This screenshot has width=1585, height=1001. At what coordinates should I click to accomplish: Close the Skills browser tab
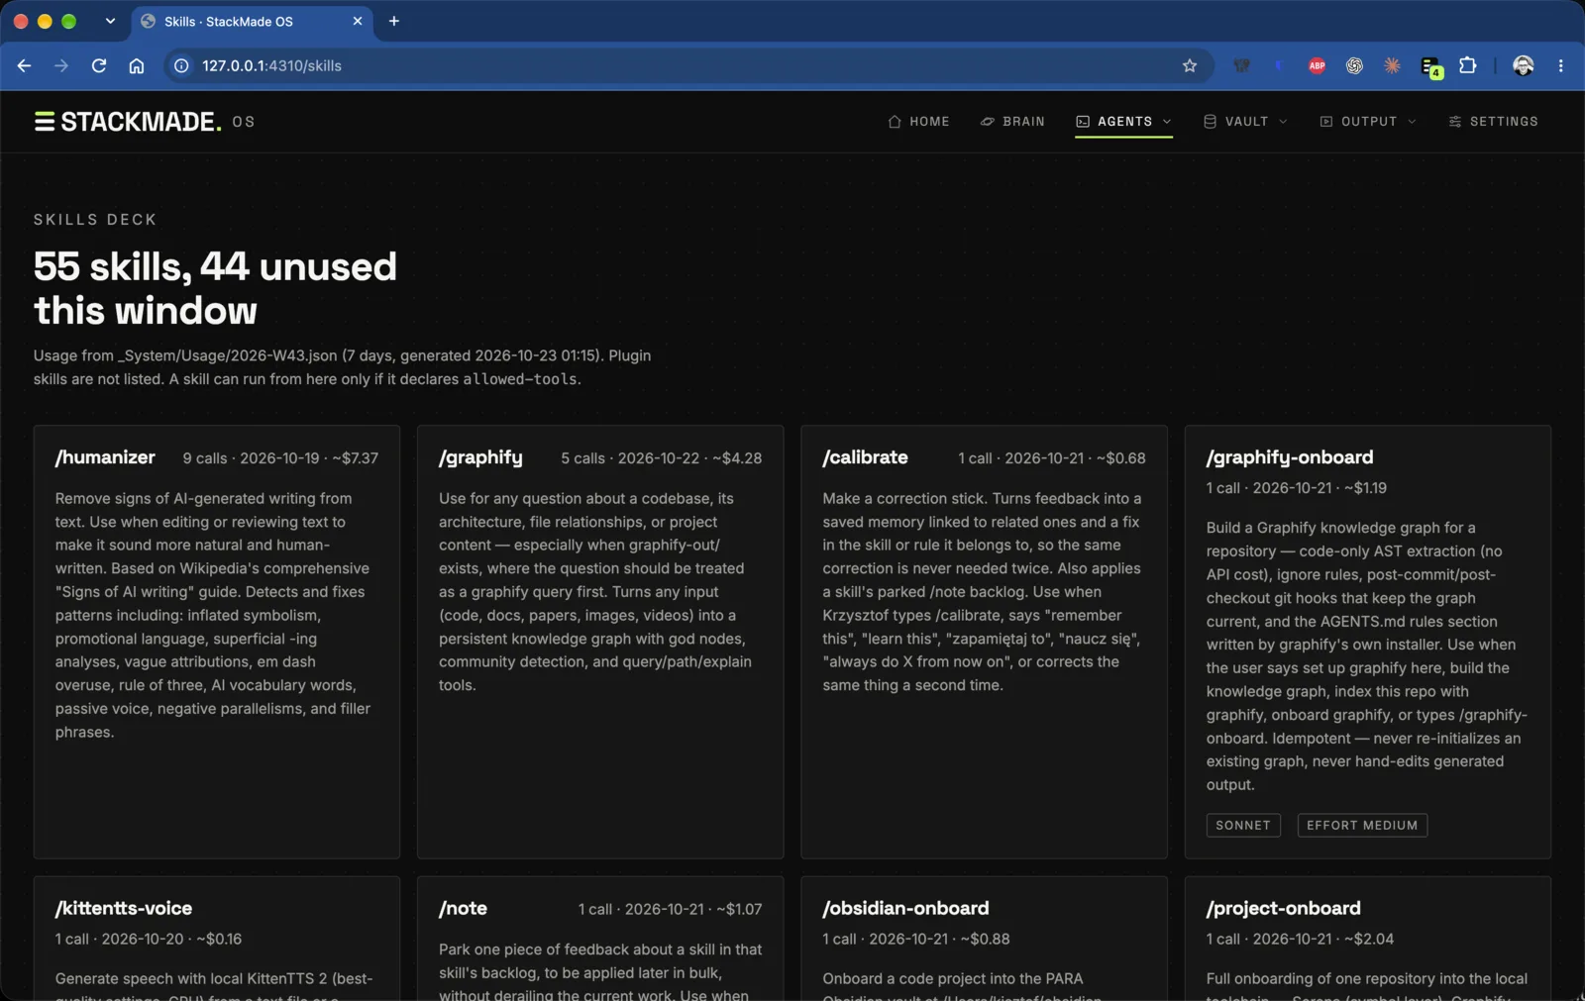tap(358, 21)
